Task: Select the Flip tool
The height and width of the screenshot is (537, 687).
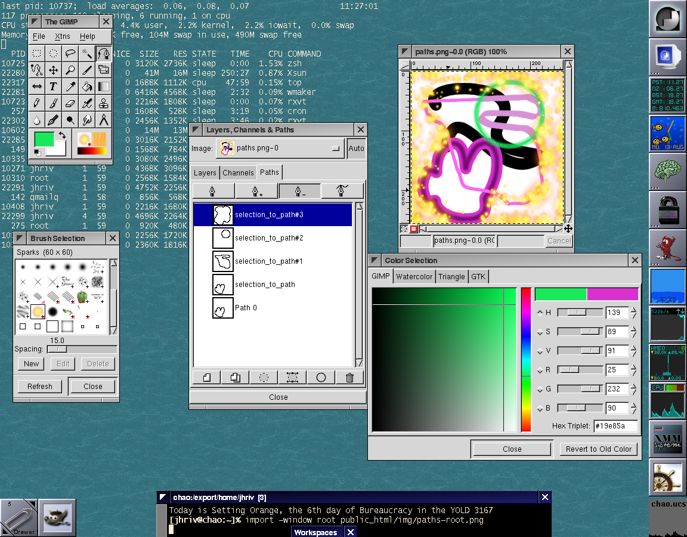Action: [x=37, y=87]
